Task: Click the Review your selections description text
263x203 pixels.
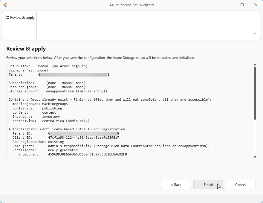Action: click(101, 58)
